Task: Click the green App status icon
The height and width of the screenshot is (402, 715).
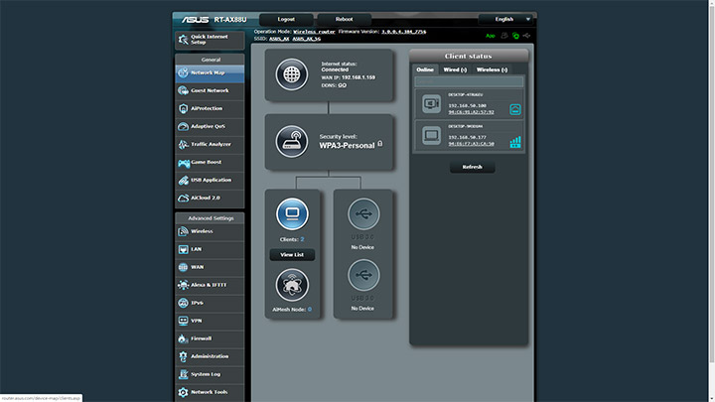Action: pyautogui.click(x=491, y=36)
